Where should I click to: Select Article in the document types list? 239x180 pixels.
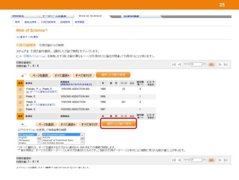pyautogui.click(x=61, y=138)
